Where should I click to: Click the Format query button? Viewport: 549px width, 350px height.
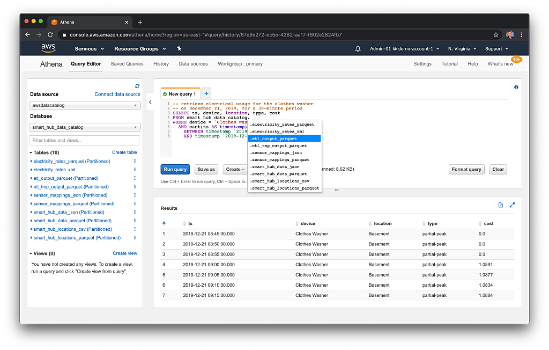tap(466, 170)
